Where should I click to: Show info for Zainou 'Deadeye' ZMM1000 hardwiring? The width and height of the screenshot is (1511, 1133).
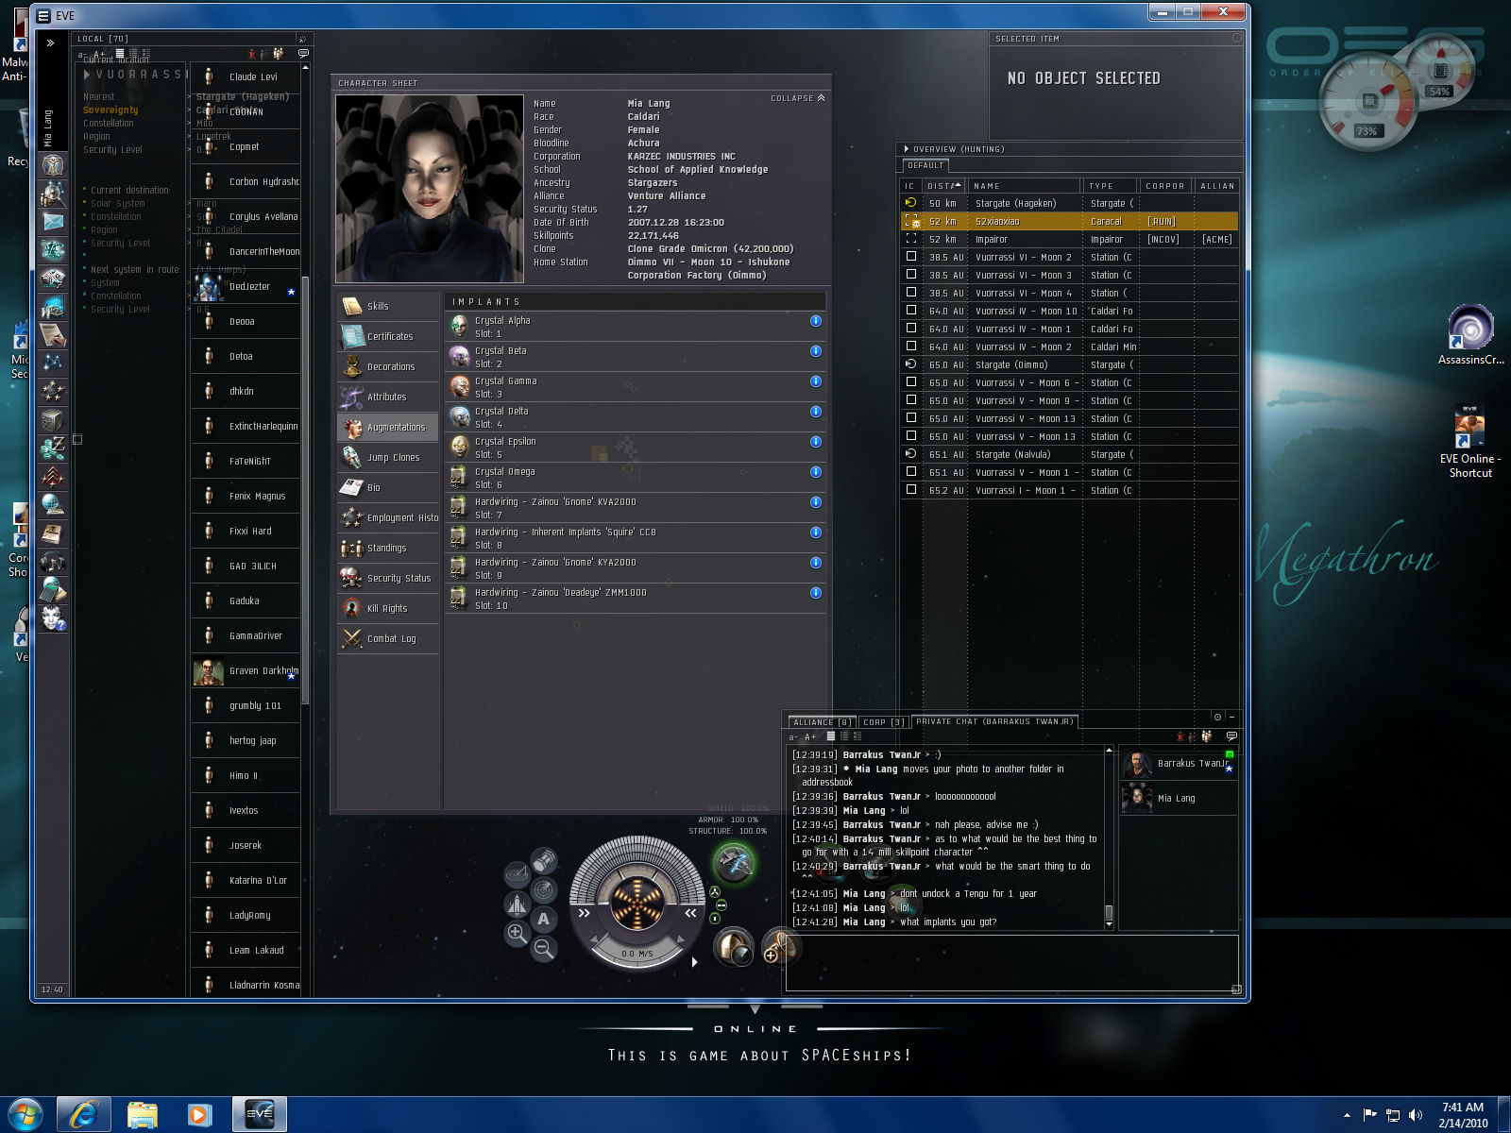tap(816, 593)
